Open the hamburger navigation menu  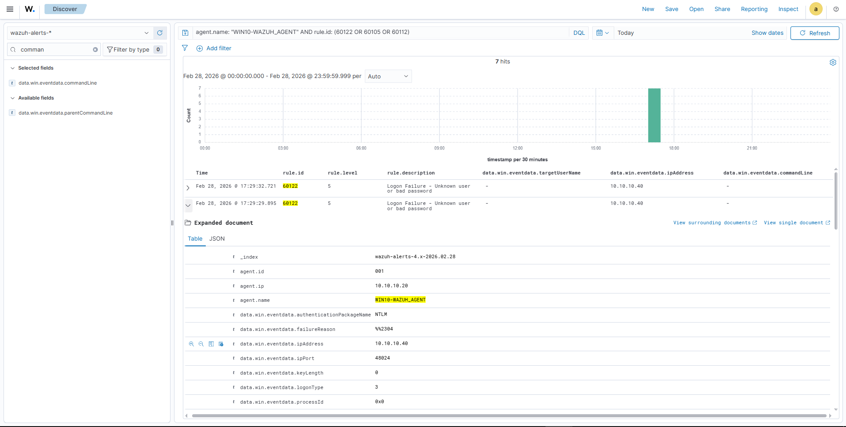pyautogui.click(x=10, y=9)
